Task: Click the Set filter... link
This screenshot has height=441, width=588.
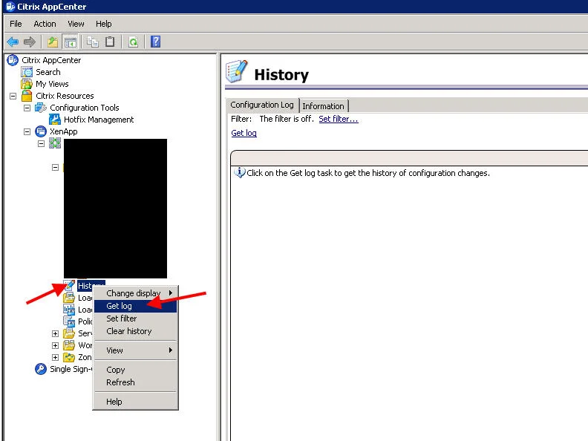Action: coord(339,119)
